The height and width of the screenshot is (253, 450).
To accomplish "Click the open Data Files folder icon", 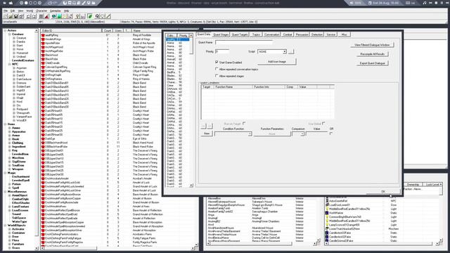I will (x=11, y=16).
